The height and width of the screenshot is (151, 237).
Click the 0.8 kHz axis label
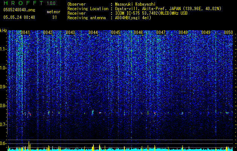pos(3,106)
